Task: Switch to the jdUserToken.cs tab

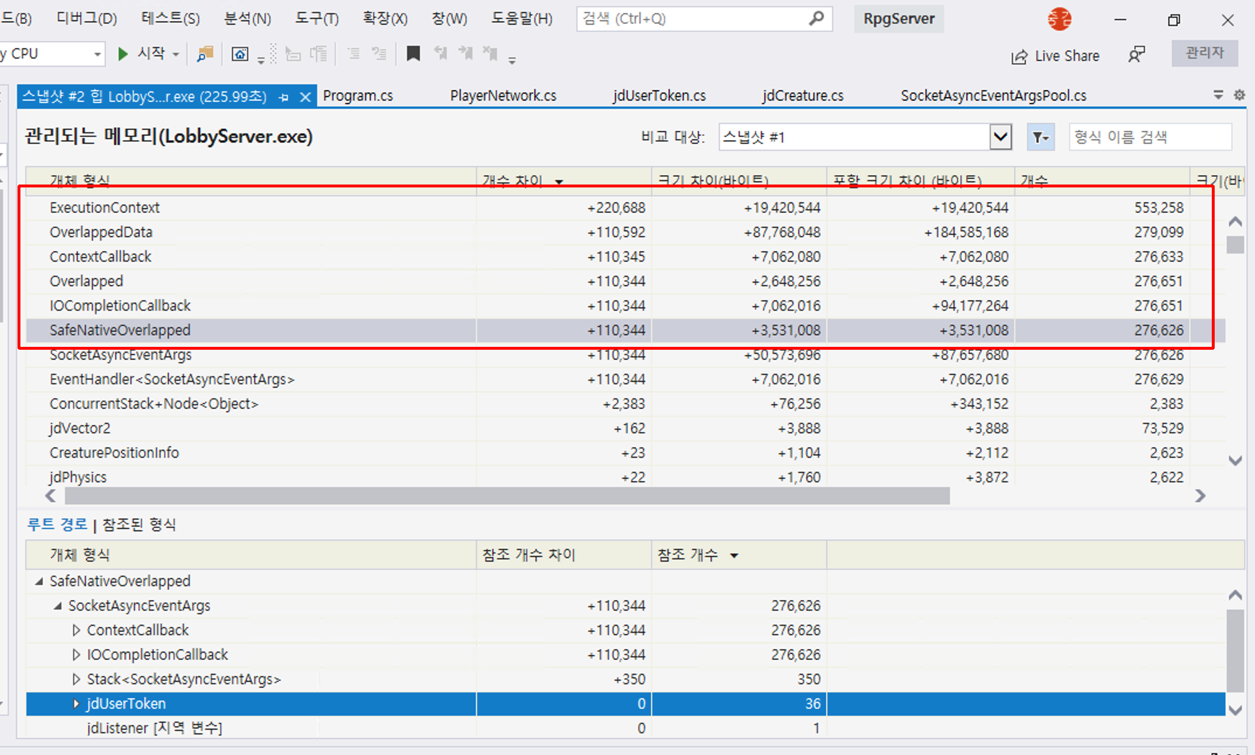Action: click(659, 96)
